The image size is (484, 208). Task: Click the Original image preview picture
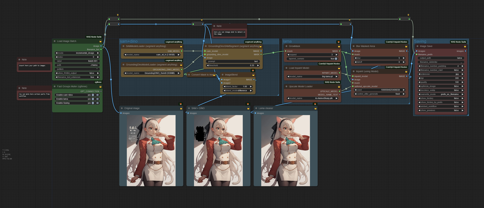tap(151, 150)
